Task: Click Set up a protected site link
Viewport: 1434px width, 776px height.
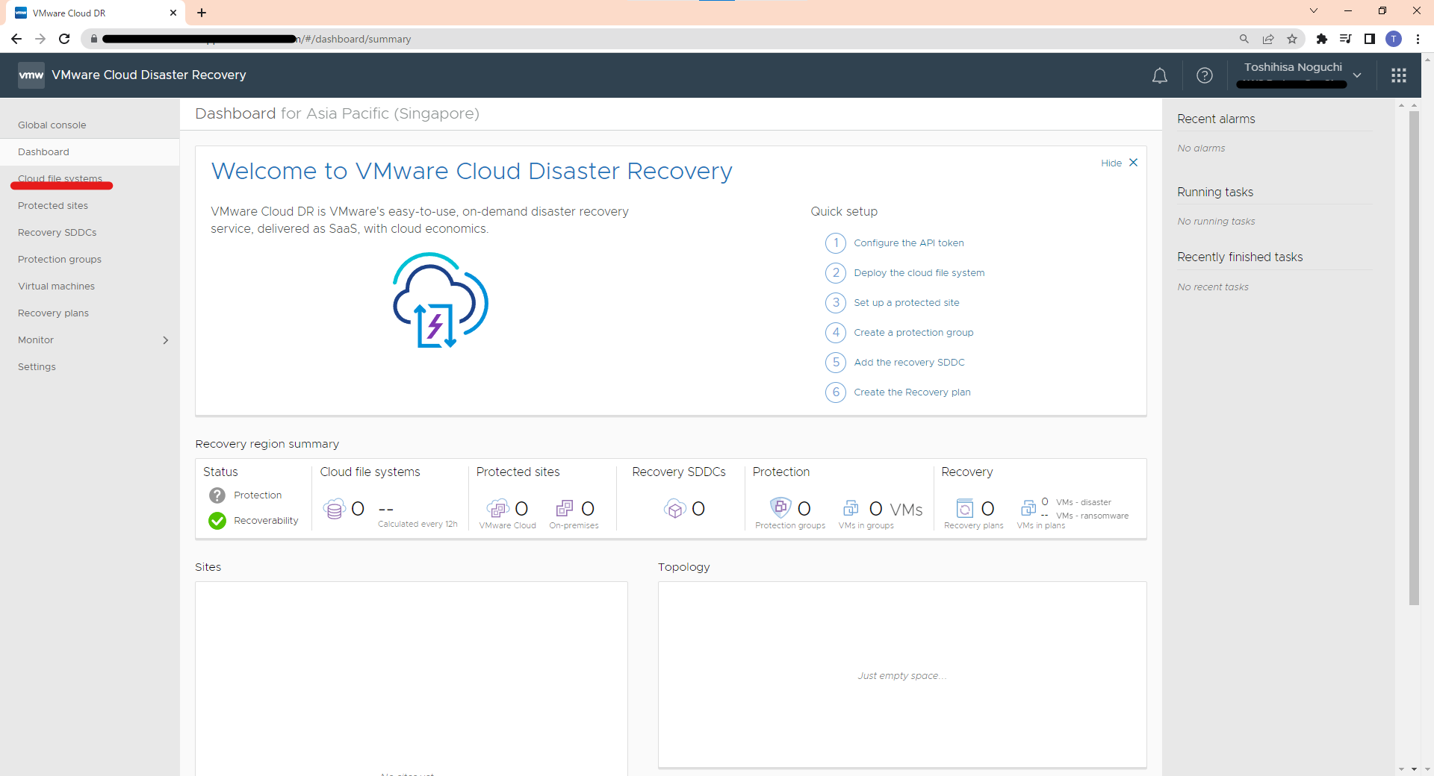Action: [x=907, y=303]
